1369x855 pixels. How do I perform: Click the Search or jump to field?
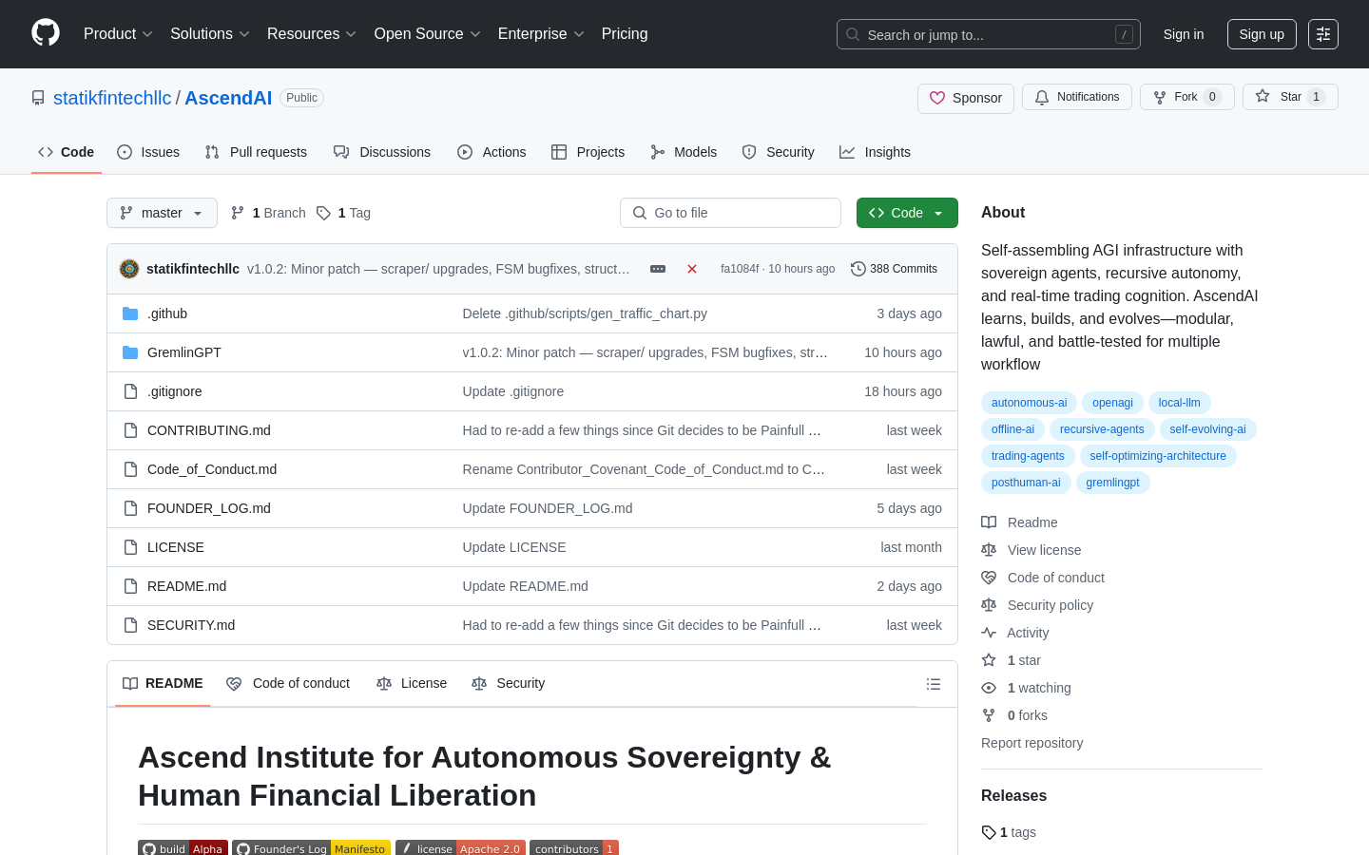pyautogui.click(x=989, y=34)
